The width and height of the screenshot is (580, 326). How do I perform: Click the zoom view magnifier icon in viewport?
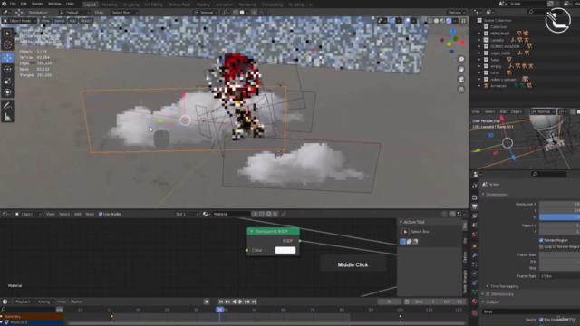pyautogui.click(x=461, y=60)
